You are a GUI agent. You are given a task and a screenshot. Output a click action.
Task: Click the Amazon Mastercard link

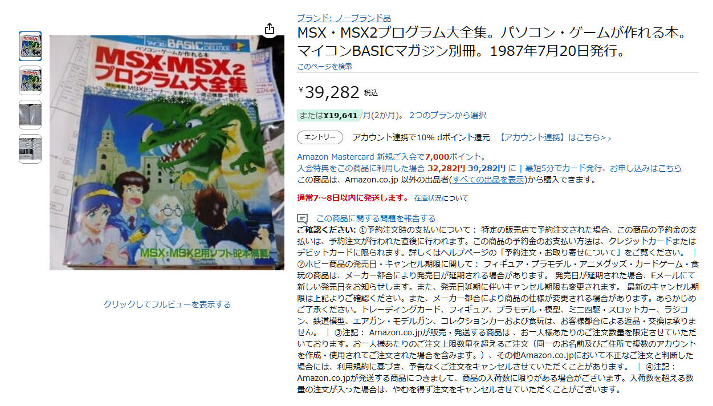pos(336,157)
